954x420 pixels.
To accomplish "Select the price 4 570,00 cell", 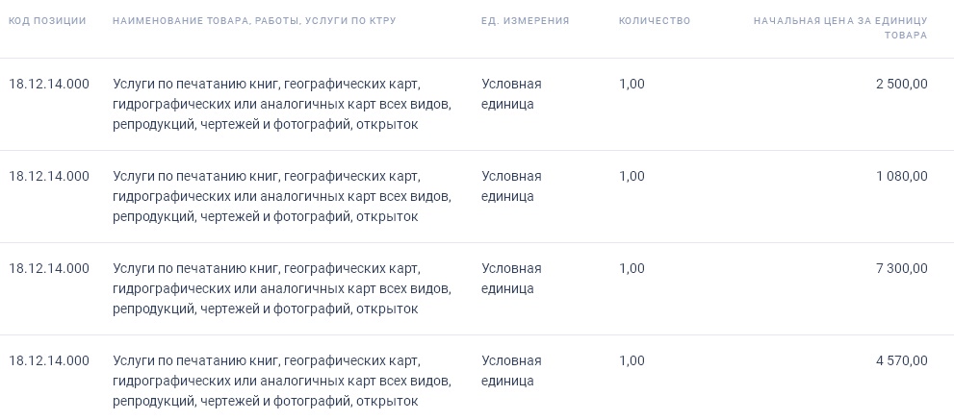I will pyautogui.click(x=901, y=360).
